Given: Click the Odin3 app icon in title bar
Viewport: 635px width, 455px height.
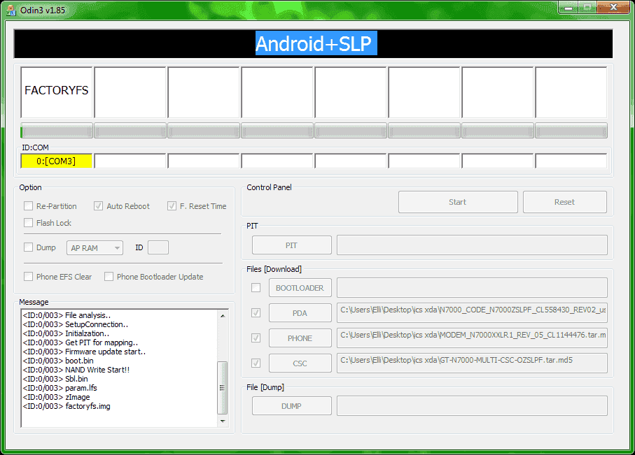Looking at the screenshot, I should [x=11, y=10].
